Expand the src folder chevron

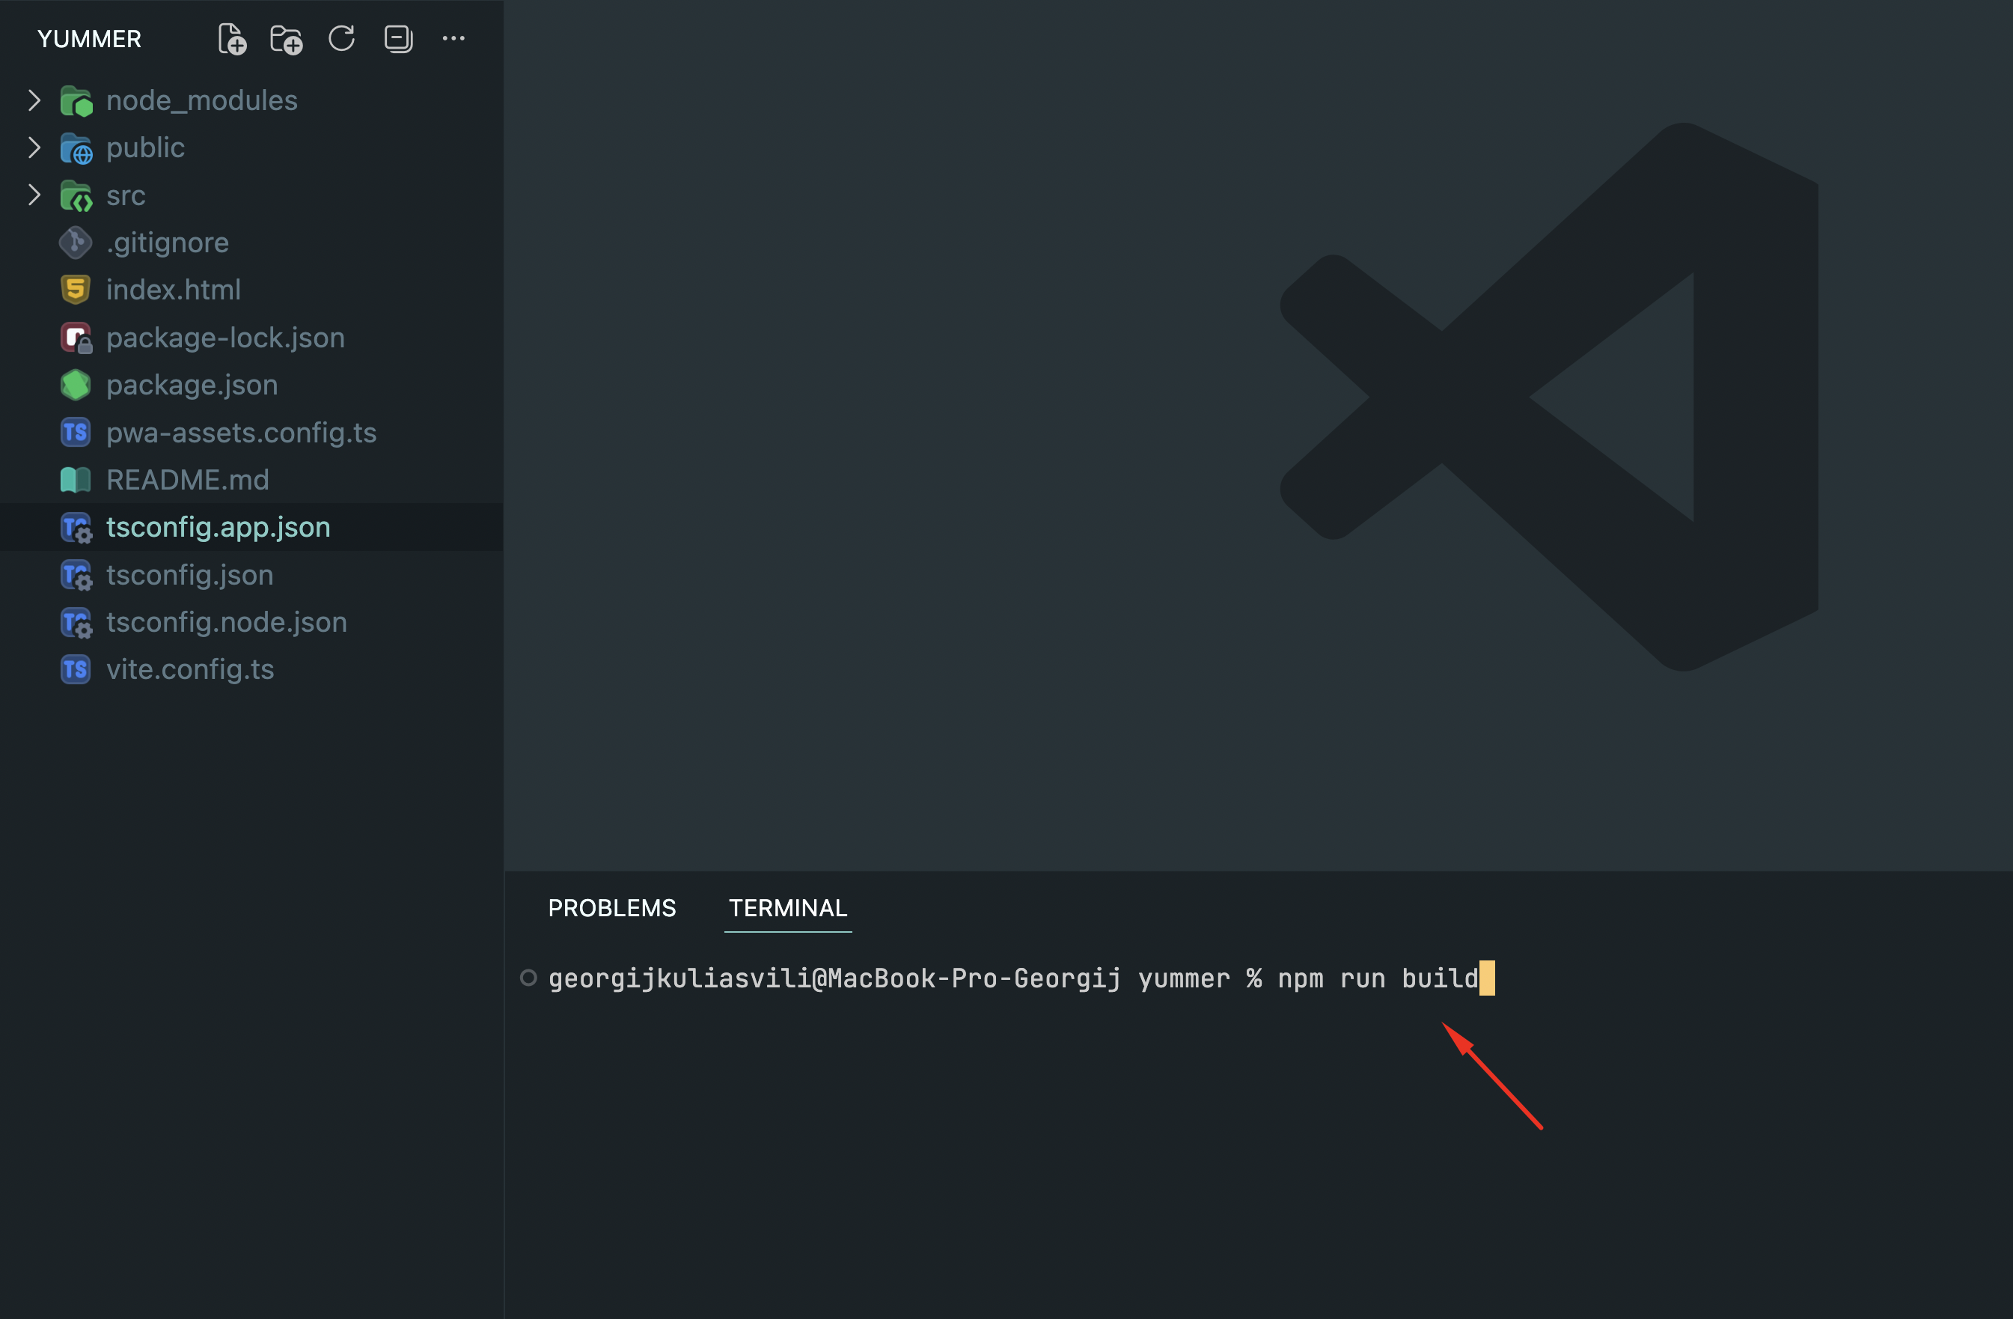click(x=34, y=195)
